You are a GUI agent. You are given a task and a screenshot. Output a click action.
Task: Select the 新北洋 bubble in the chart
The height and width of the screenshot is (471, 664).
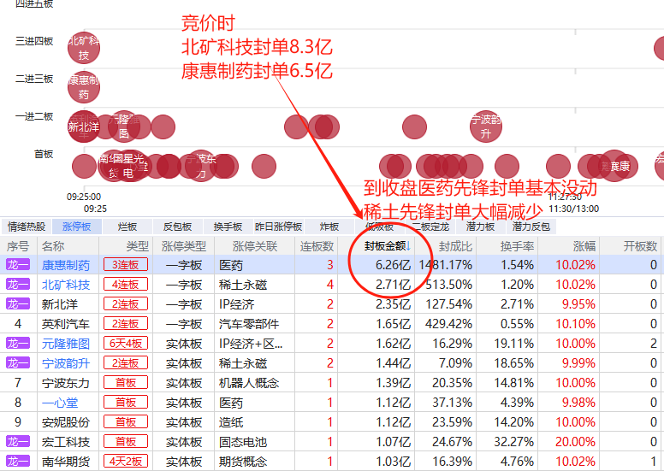[83, 127]
